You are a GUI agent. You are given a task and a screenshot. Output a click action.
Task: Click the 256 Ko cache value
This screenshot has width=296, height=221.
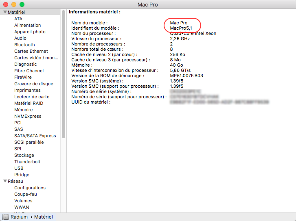(178, 54)
